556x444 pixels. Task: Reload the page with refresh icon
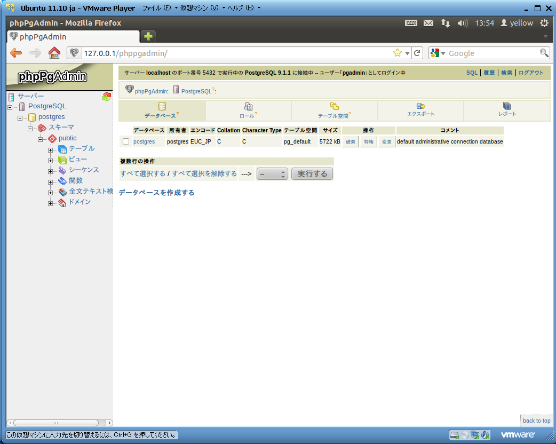point(417,53)
